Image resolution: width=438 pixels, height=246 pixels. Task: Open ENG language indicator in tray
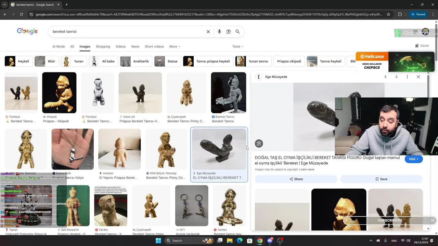(394, 241)
